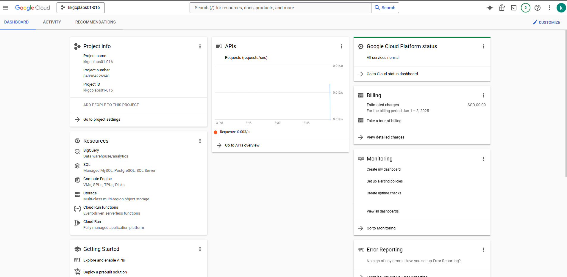Viewport: 567px width, 277px height.
Task: Open the top bar settings kebab menu
Action: 549,8
